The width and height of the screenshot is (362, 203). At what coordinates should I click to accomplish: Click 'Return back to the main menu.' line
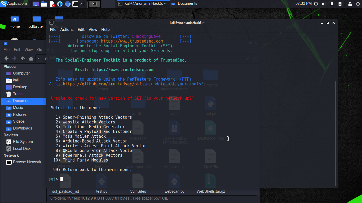click(x=97, y=170)
